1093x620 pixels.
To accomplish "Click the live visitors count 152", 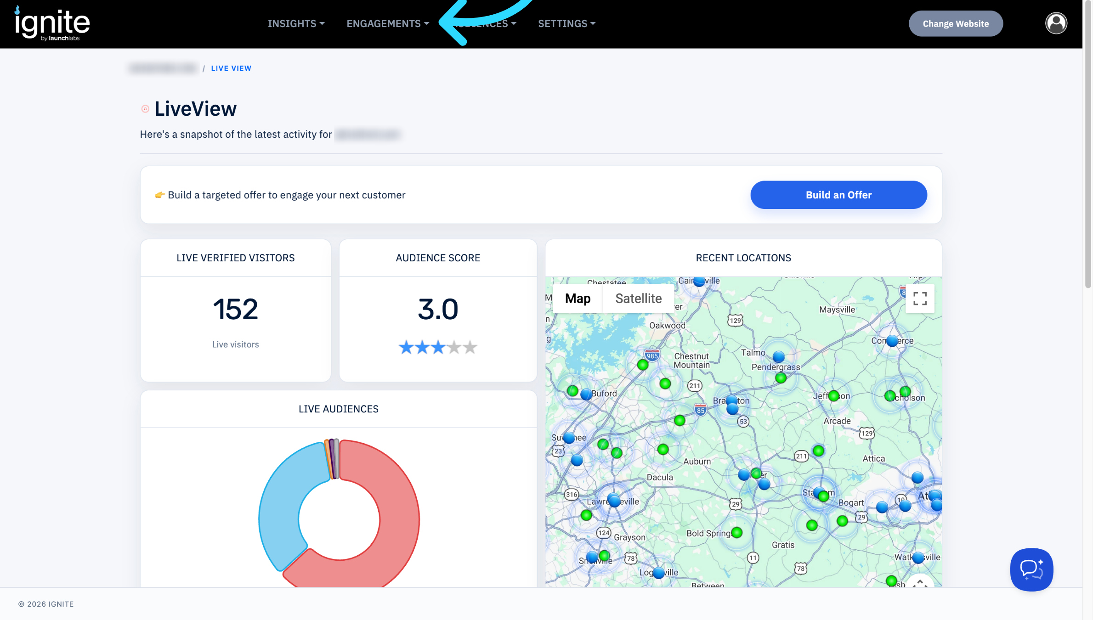I will pos(235,309).
